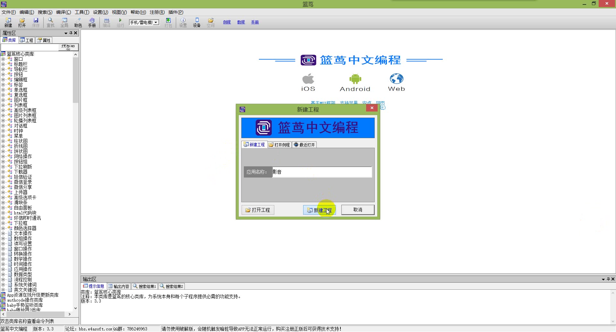Pin the 输出区 output panel

[x=608, y=279]
